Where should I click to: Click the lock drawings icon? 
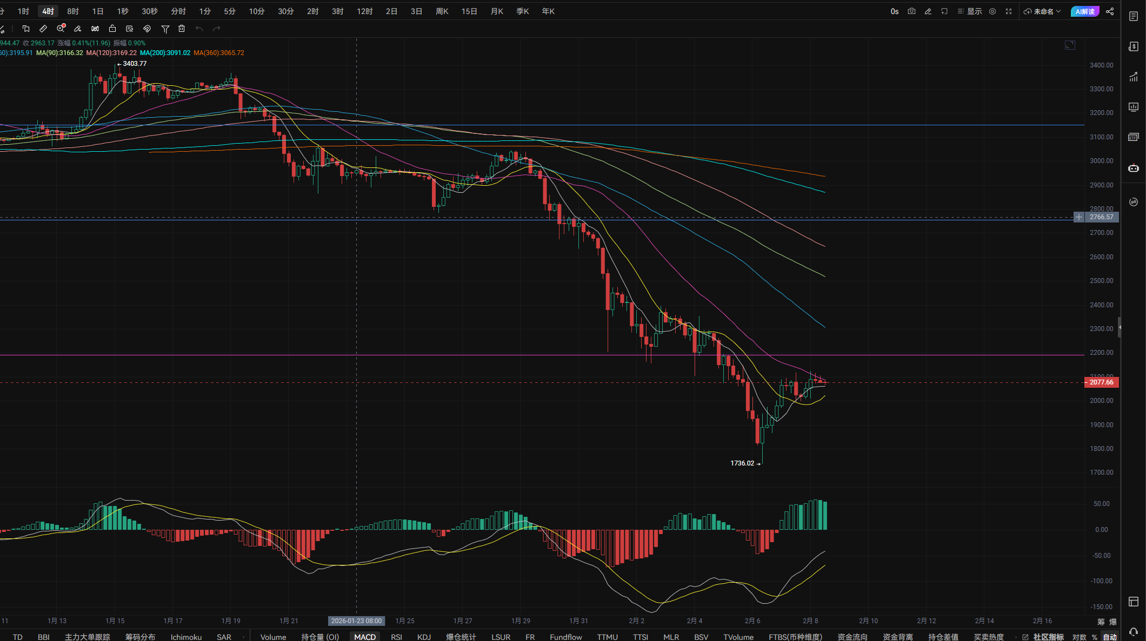click(x=112, y=29)
